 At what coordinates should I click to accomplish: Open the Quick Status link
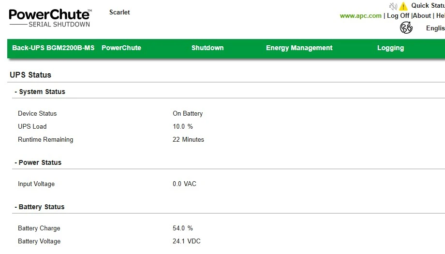tap(428, 6)
